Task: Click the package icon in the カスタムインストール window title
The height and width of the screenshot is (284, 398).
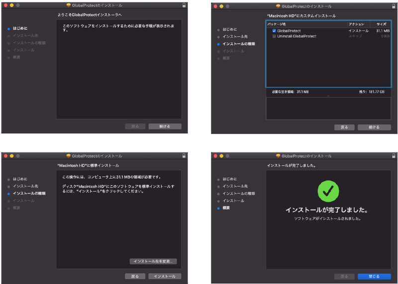Action: coord(278,6)
